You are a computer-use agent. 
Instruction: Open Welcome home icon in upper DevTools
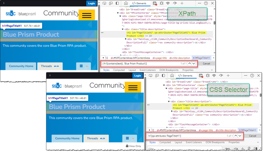[126, 3]
